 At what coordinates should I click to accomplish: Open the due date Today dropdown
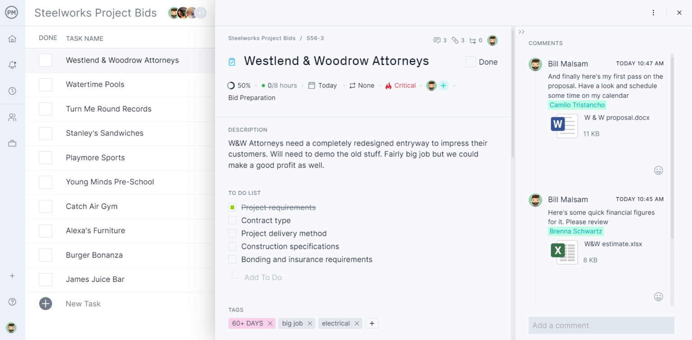[x=323, y=85]
